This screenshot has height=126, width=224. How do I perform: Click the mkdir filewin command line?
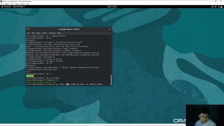point(45,61)
